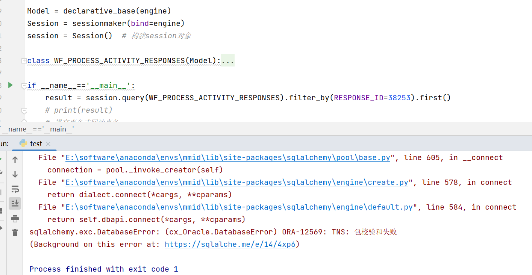Click the Python logo on the test tab
Image resolution: width=532 pixels, height=275 pixels.
(x=23, y=144)
